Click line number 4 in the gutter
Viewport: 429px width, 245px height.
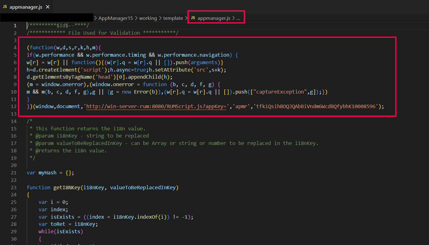point(15,48)
